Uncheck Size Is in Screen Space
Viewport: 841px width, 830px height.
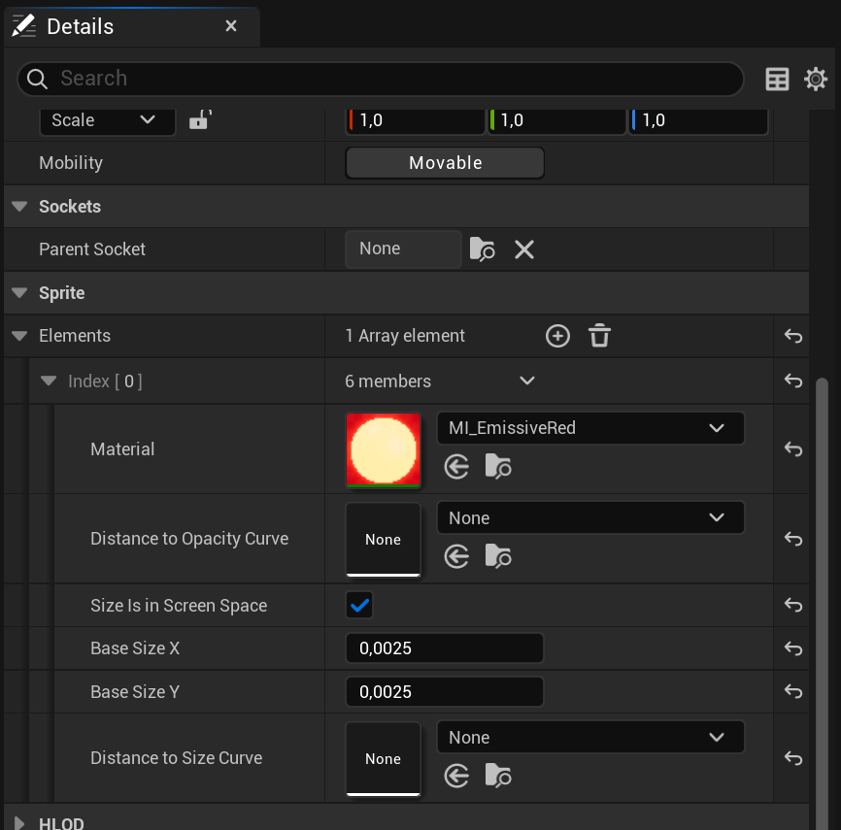pos(359,606)
